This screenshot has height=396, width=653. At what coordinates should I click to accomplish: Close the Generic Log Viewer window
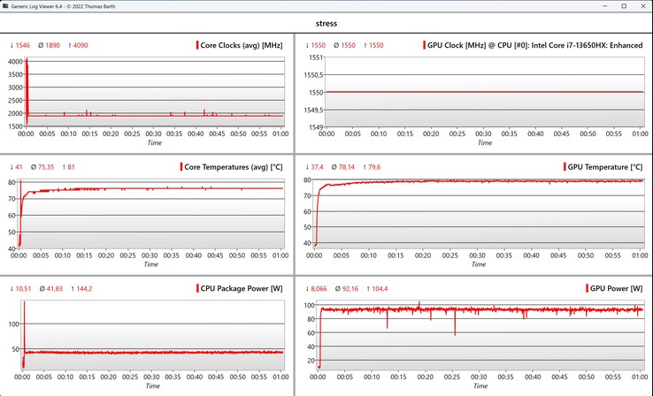coord(637,6)
